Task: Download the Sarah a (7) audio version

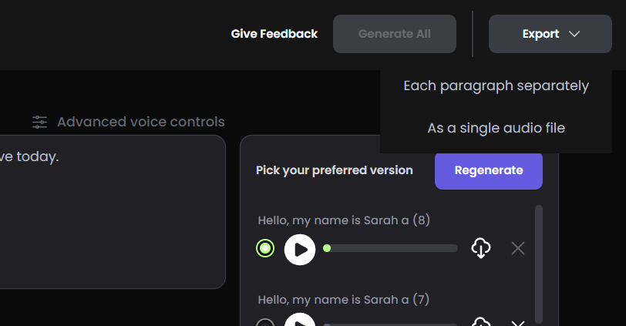Action: (481, 322)
